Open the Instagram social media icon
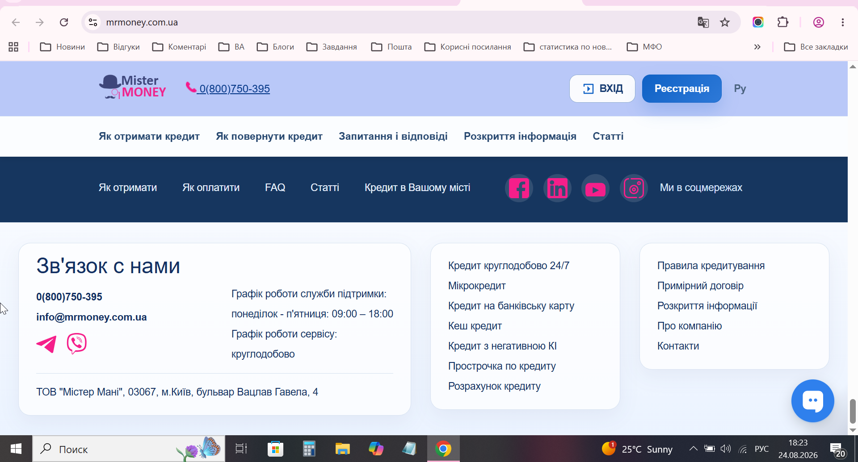The width and height of the screenshot is (858, 462). click(634, 188)
